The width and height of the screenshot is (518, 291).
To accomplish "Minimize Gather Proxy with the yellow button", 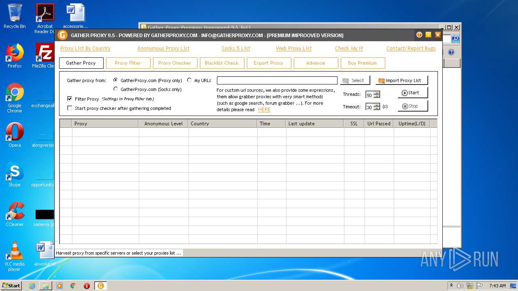I will (x=429, y=35).
